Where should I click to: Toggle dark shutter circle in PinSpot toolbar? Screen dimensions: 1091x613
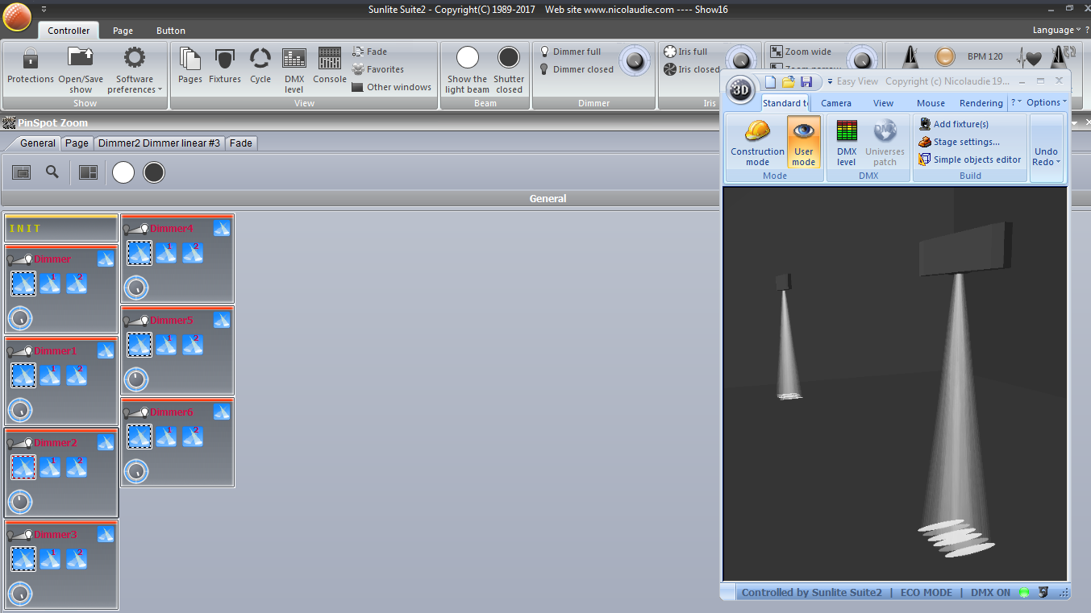pos(154,172)
